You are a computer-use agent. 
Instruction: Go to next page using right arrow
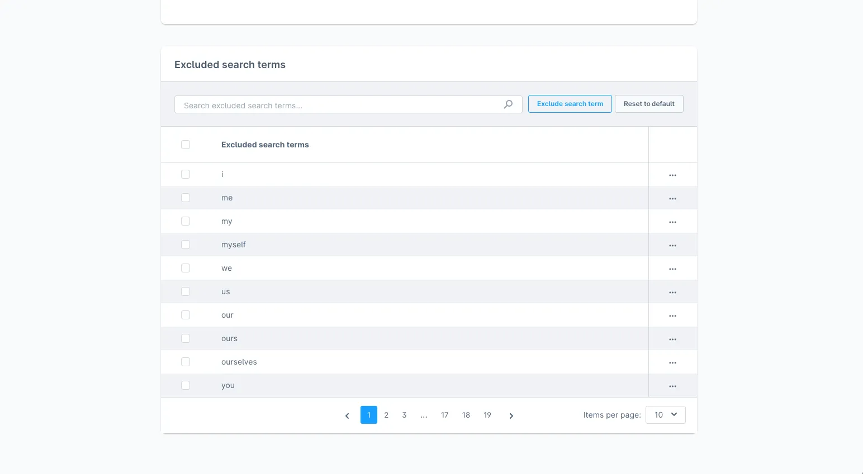pyautogui.click(x=511, y=415)
